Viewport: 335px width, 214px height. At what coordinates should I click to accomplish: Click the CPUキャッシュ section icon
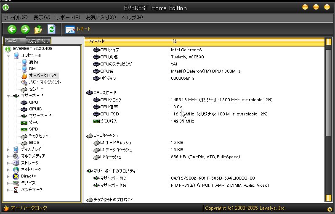[x=89, y=136]
